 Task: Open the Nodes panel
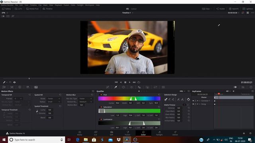(220, 9)
